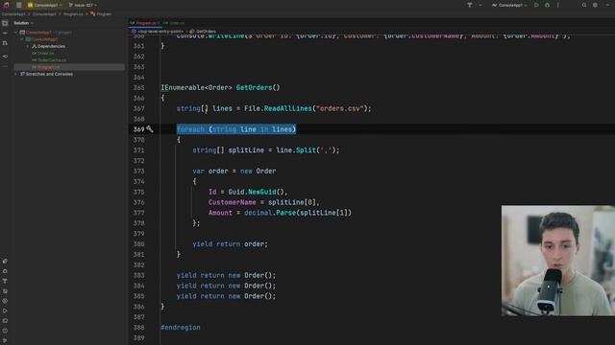Open Search Everywhere magnifier icon

click(x=584, y=5)
